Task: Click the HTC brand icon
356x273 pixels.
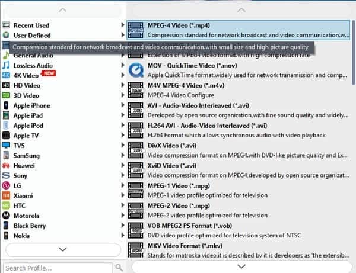Action: click(6, 205)
